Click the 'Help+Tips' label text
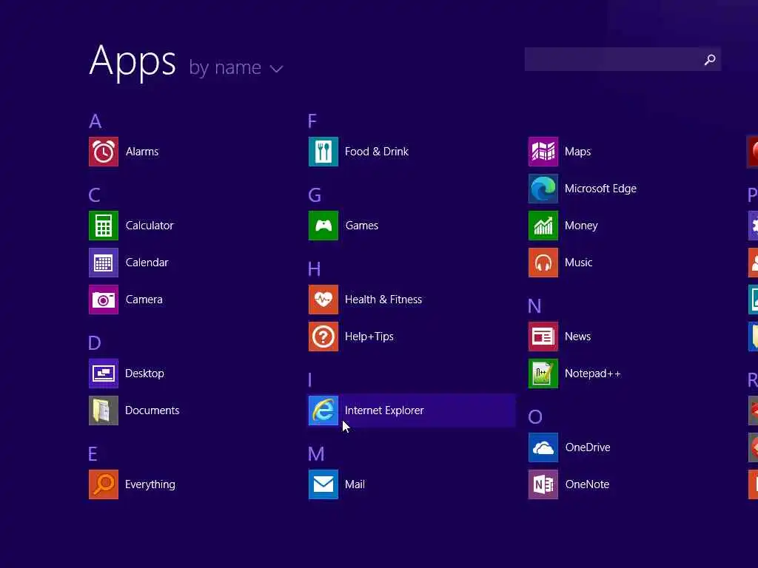This screenshot has height=568, width=758. pyautogui.click(x=369, y=337)
